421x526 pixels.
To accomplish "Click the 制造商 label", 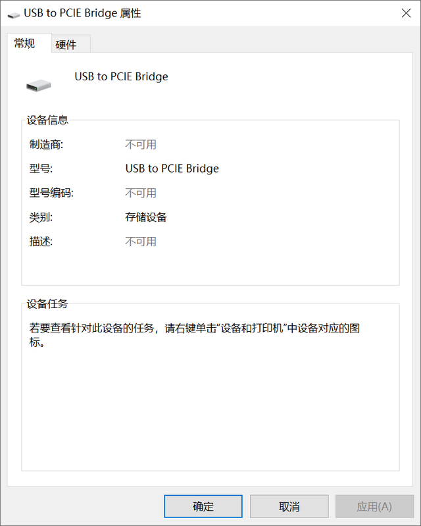I will 46,145.
